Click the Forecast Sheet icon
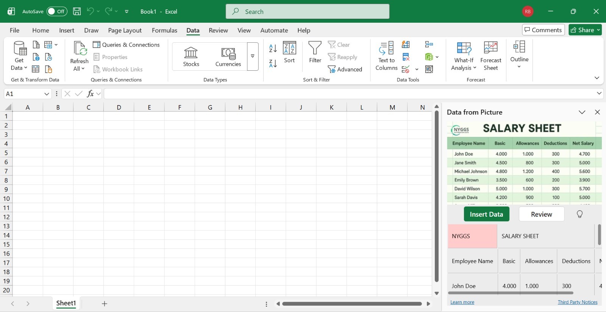This screenshot has width=606, height=312. [x=490, y=48]
